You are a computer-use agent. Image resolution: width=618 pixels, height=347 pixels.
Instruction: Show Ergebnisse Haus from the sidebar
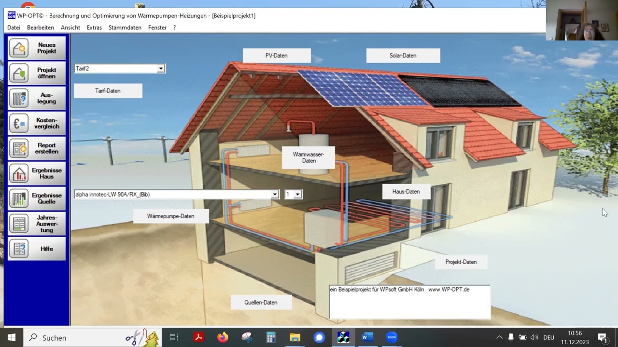point(37,173)
